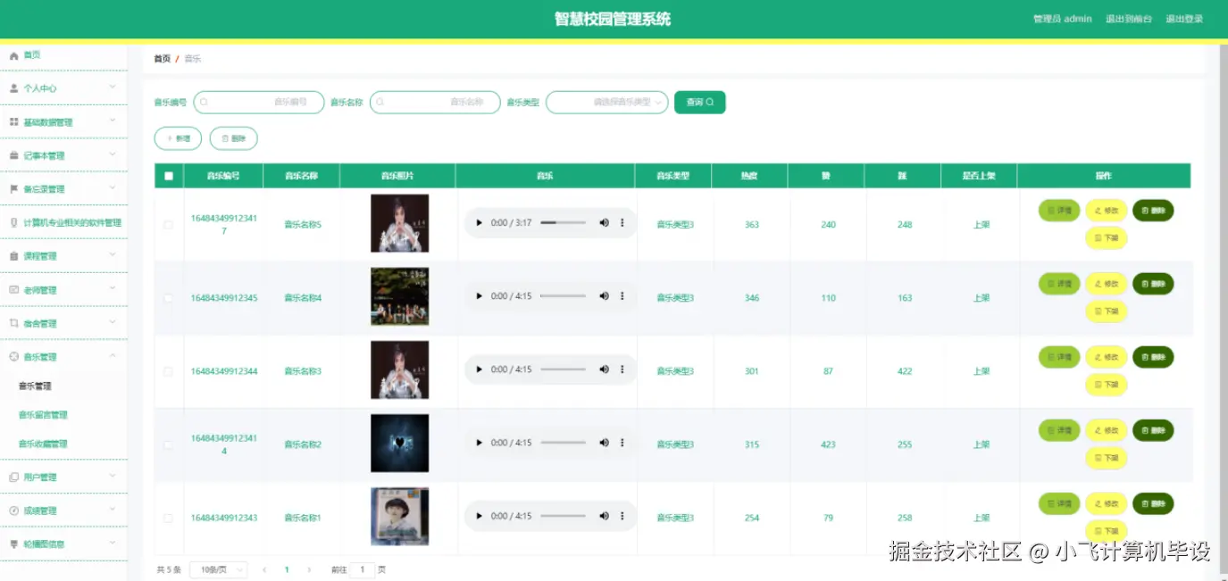
Task: Click the seek bar for 音乐名称5 audio
Action: [563, 222]
